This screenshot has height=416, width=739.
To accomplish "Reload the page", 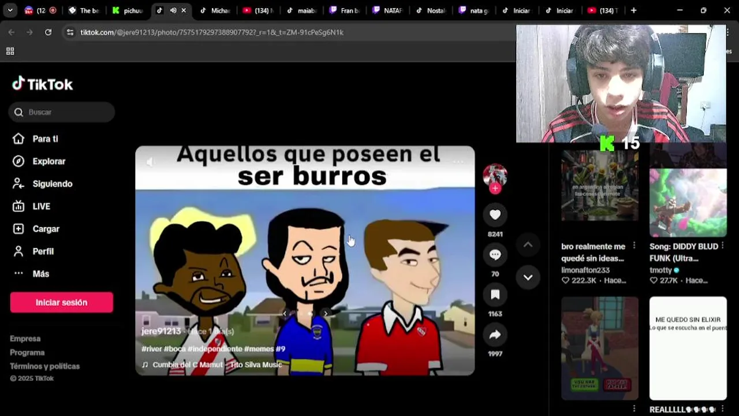I will [x=48, y=32].
